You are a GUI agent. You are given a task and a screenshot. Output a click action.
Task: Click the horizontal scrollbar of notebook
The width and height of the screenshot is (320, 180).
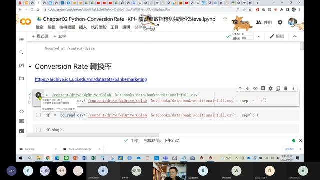[93, 135]
